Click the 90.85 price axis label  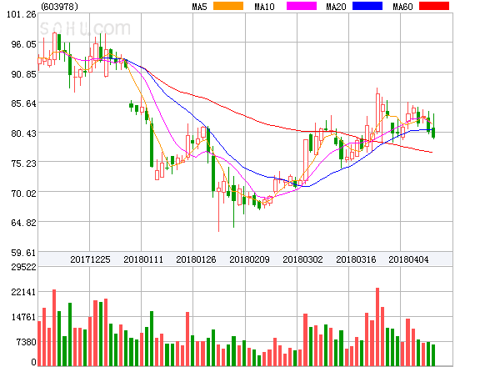click(x=24, y=74)
